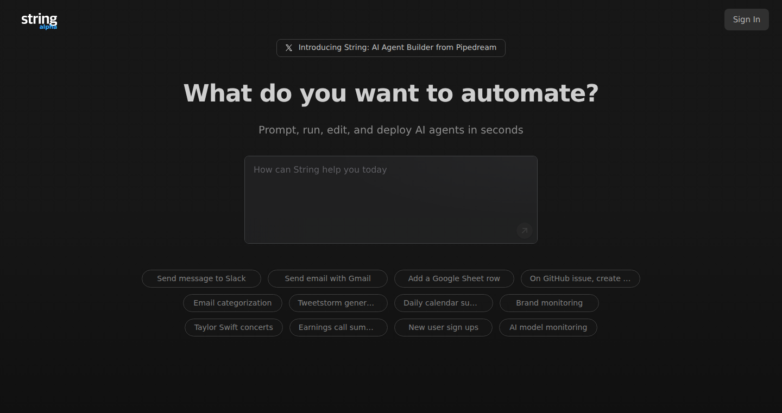Choose the 'AI model monitoring' example

(548, 327)
